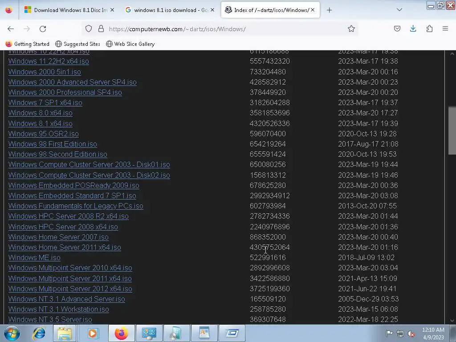Download Windows Multipoint Server 2011 x64.iso
The height and width of the screenshot is (342, 456).
[70, 279]
